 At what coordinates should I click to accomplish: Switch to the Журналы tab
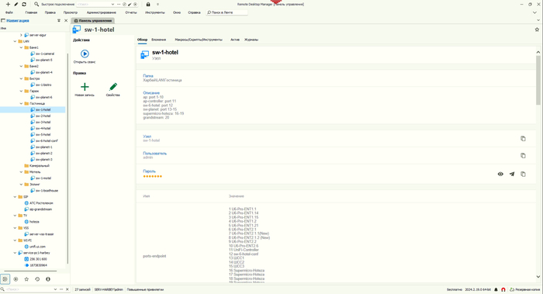tap(251, 40)
